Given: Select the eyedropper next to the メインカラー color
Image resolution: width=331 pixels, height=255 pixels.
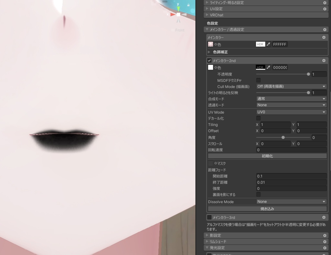Looking at the screenshot, I should tap(268, 44).
